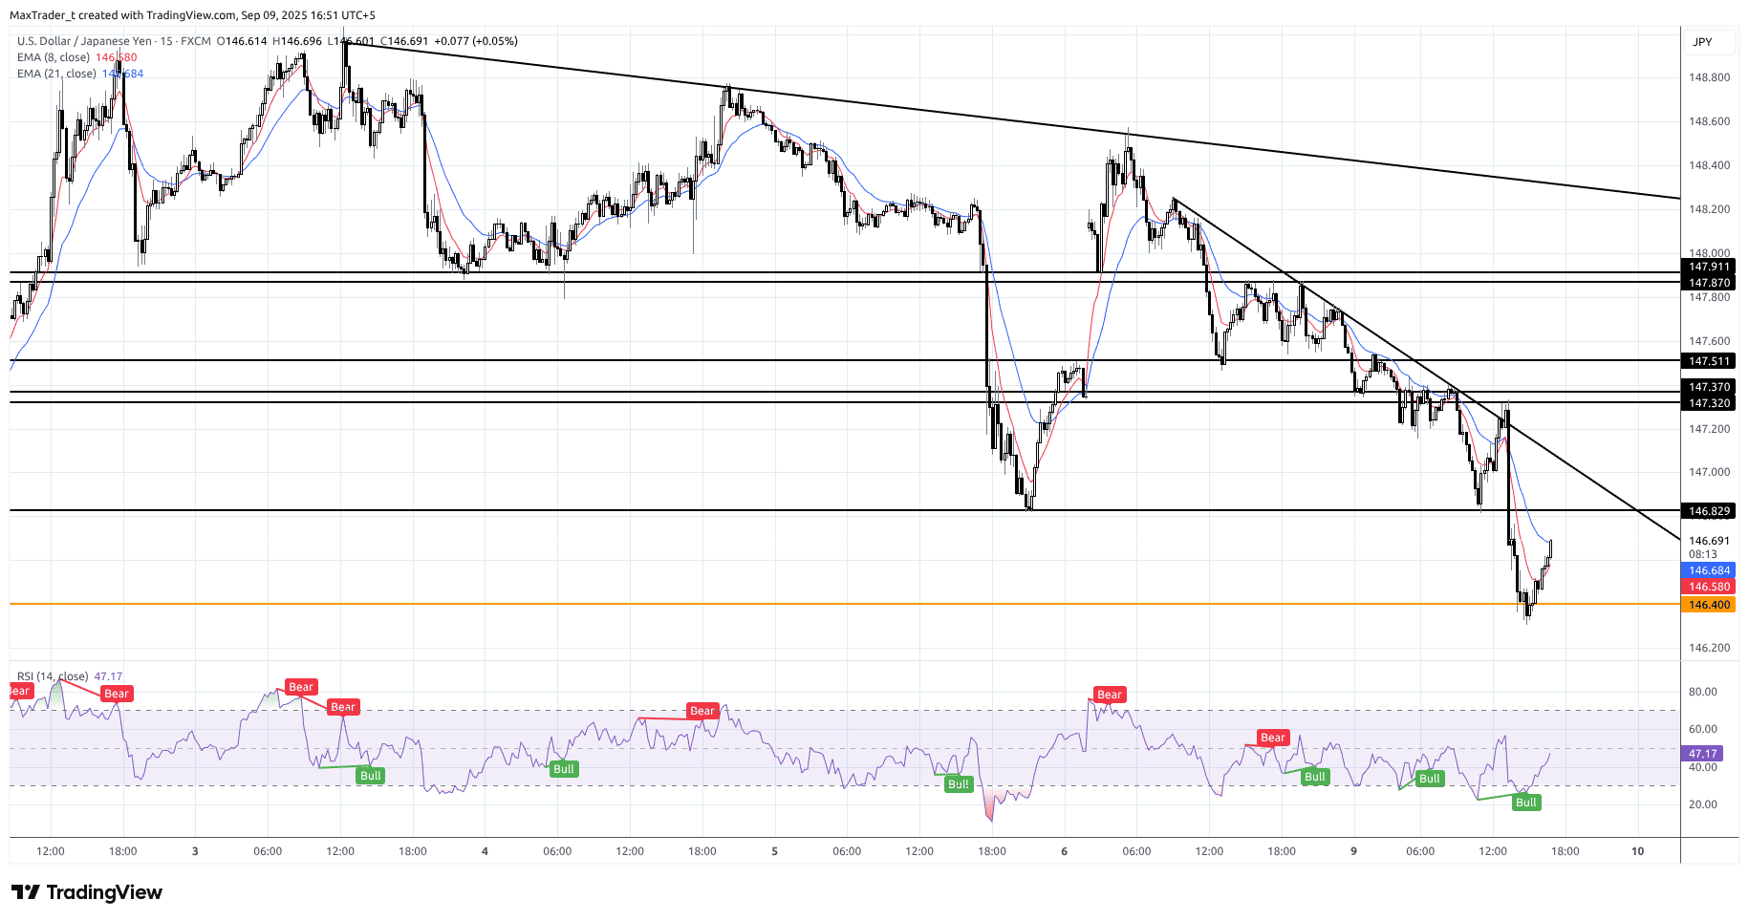
Task: Click the Bull label below the RSI oversold dip
Action: pos(958,784)
